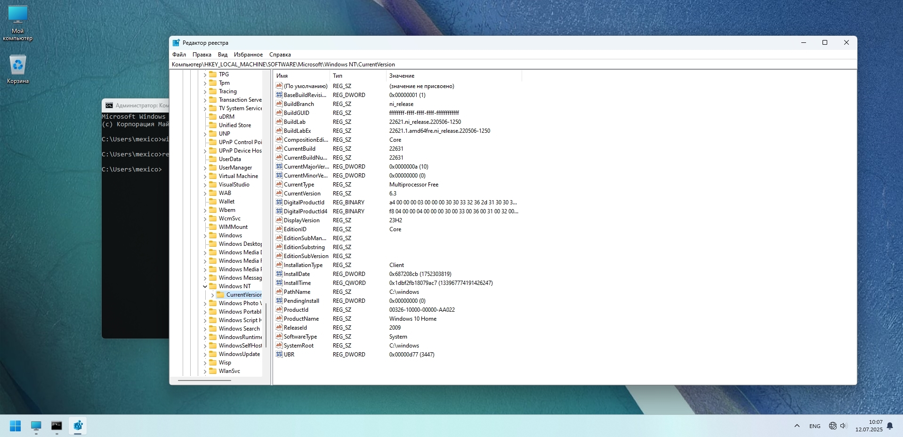Screen dimensions: 903x437
Task: Select the Windows tree key
Action: 230,235
